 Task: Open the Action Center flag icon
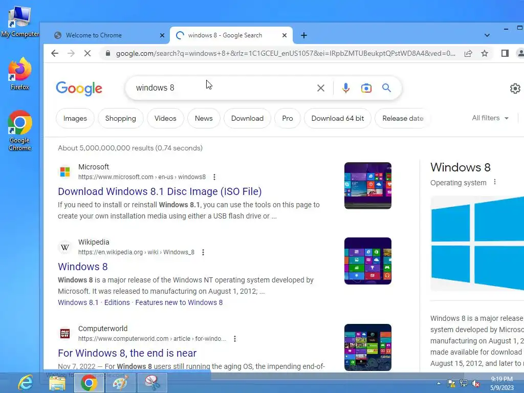[451, 383]
